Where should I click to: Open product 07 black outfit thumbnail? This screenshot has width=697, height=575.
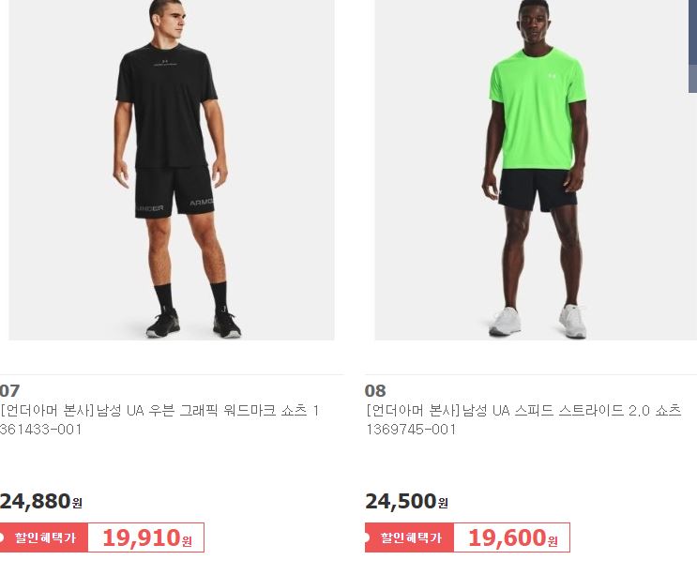click(x=172, y=170)
